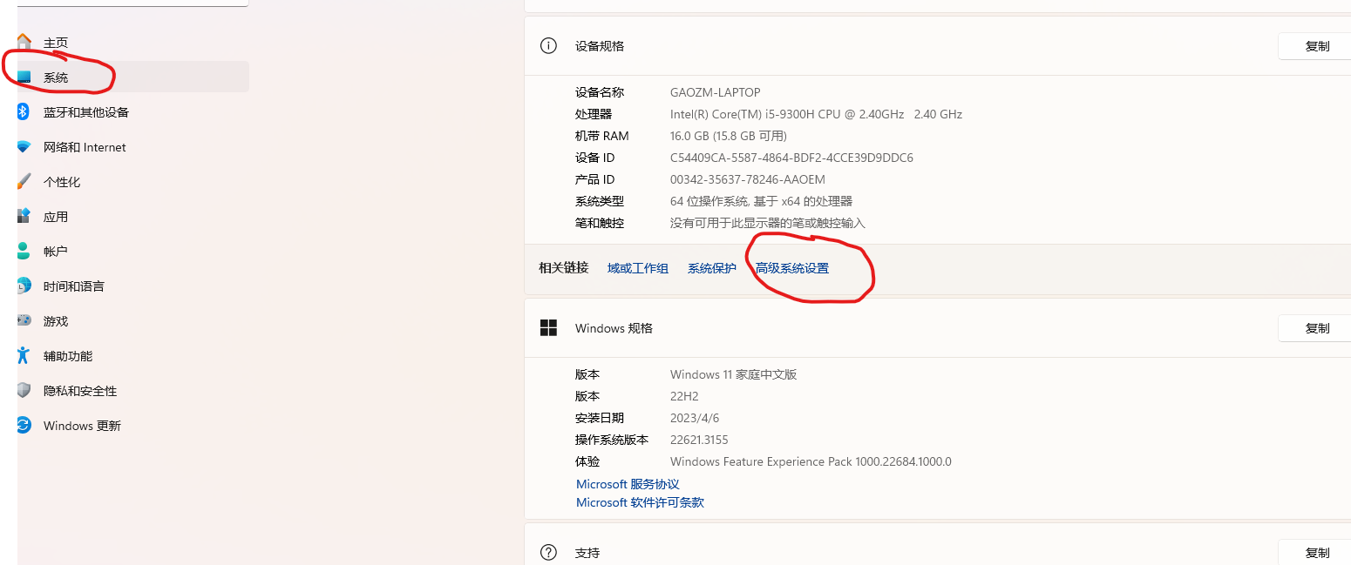
Task: Open 帐户 settings category
Action: coord(133,252)
